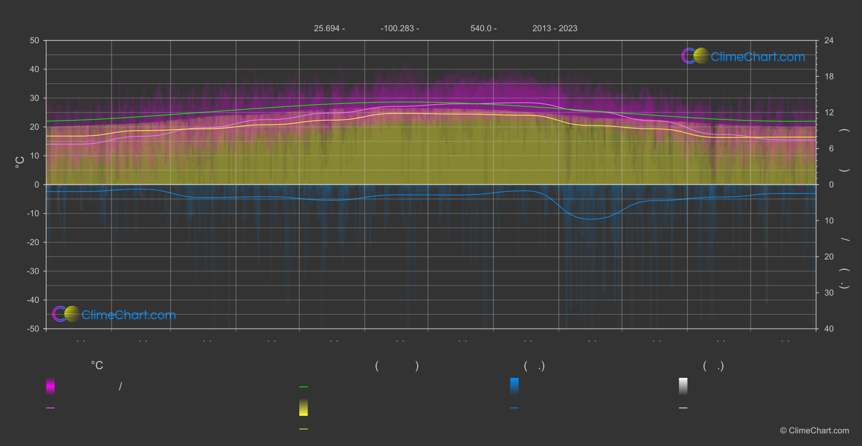Click the 2013 - 2023 year range header
The width and height of the screenshot is (862, 446).
(555, 28)
